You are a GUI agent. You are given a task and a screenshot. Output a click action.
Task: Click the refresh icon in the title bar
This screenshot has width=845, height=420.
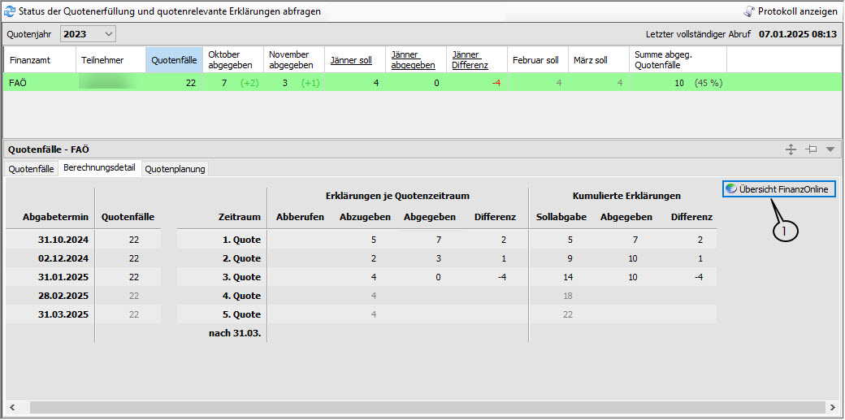[11, 11]
